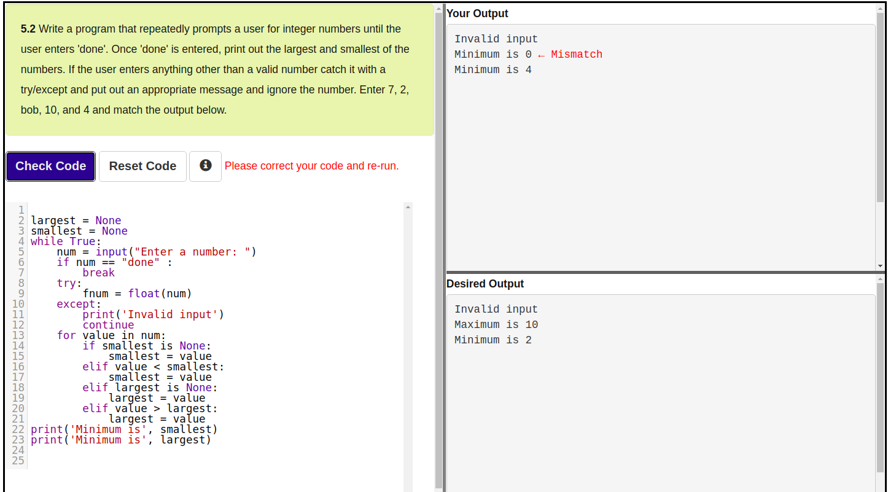Click 'Minimum is 4' in Your Output

493,69
